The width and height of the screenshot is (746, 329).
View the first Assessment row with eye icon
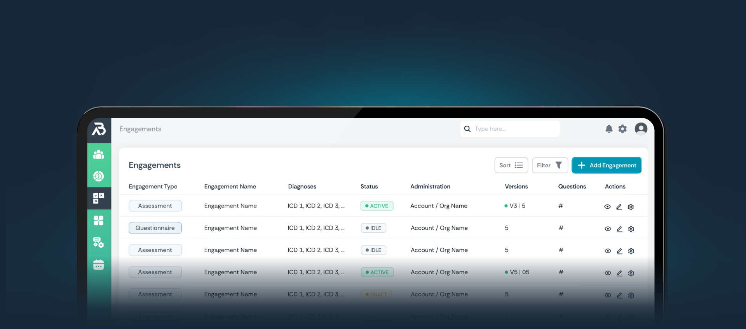pos(607,207)
